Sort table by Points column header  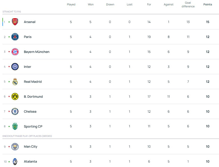(x=208, y=5)
